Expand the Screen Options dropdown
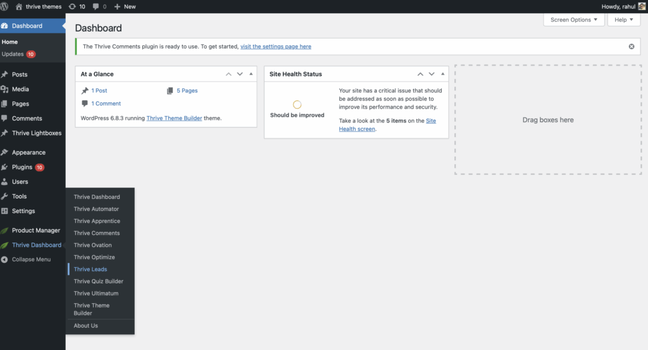 click(573, 20)
